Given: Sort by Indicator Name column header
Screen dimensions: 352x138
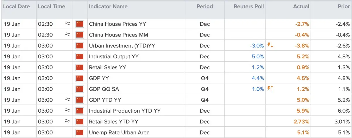Looking at the screenshot, I should [108, 6].
